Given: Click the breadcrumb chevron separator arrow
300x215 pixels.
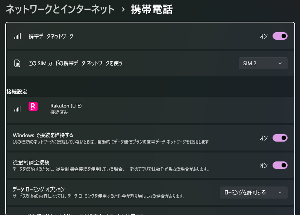Looking at the screenshot, I should (123, 10).
